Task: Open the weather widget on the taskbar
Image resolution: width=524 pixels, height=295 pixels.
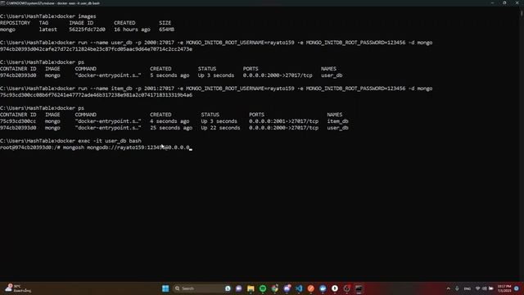Action: click(x=18, y=288)
